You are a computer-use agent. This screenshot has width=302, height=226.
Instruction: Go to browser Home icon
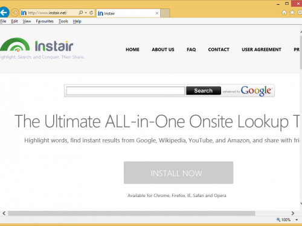click(284, 13)
